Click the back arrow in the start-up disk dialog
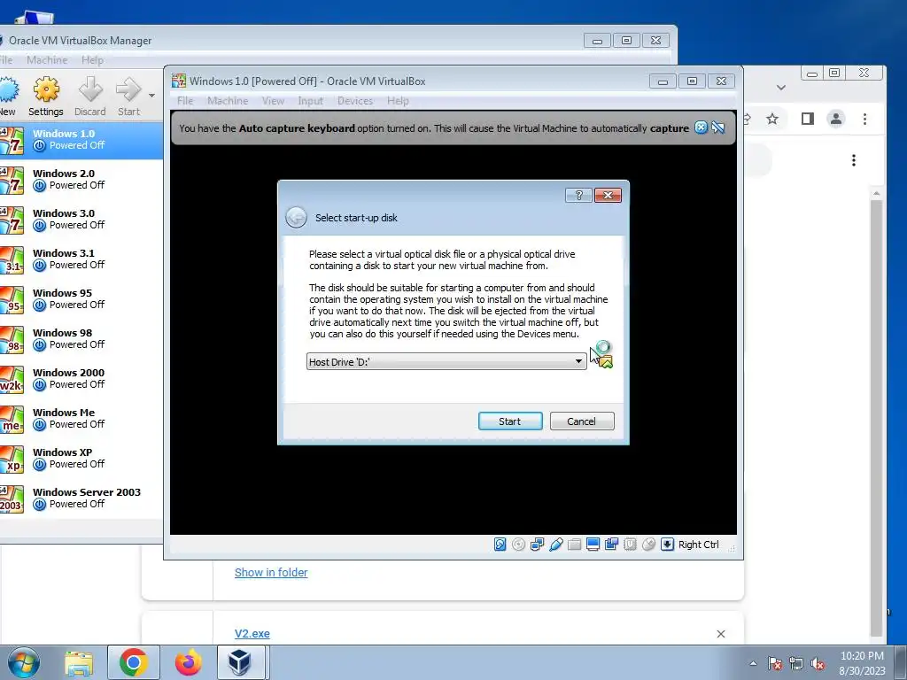907x680 pixels. click(x=296, y=218)
